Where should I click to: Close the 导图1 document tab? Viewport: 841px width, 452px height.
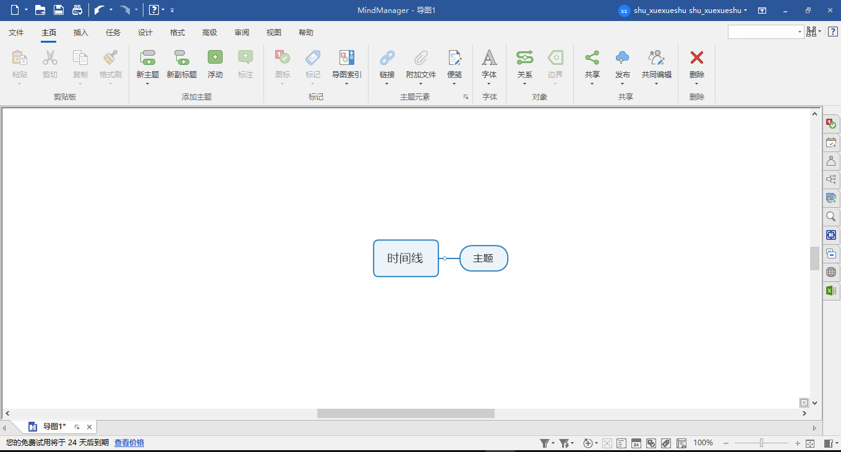click(x=89, y=427)
